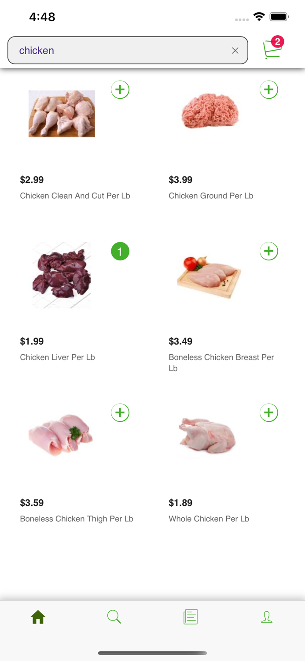Open the order list icon in bottom bar
This screenshot has width=305, height=661.
190,616
